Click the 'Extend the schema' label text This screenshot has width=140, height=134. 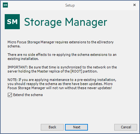click(28, 95)
